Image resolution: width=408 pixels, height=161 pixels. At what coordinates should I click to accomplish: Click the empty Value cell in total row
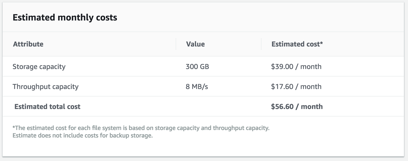click(x=218, y=106)
